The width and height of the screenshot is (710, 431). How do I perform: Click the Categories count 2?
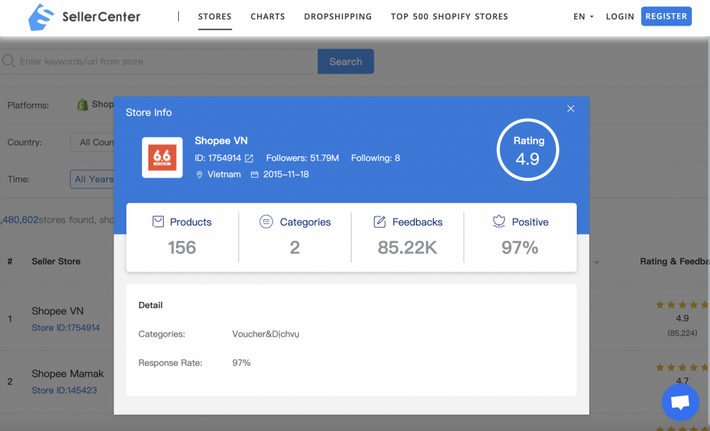(295, 248)
